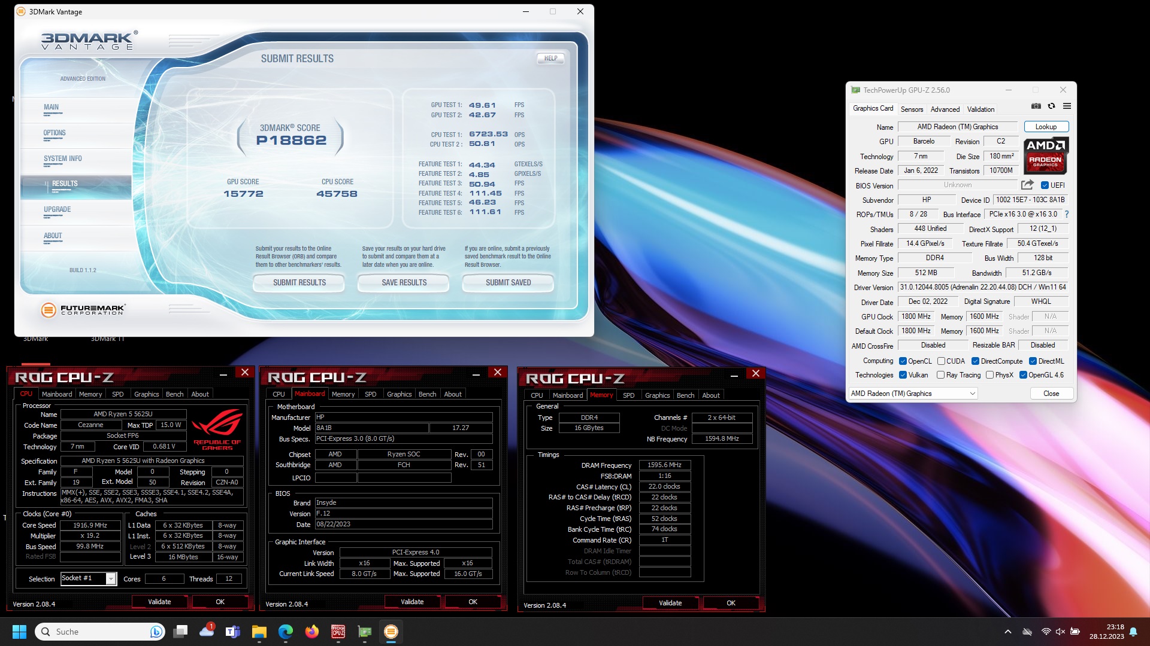Click the SAVE RESULTS button
Viewport: 1150px width, 646px height.
(x=404, y=282)
